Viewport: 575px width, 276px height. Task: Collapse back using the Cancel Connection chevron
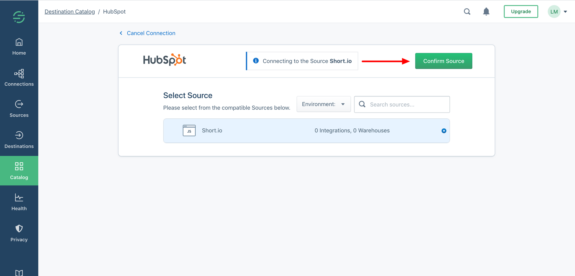pos(121,33)
